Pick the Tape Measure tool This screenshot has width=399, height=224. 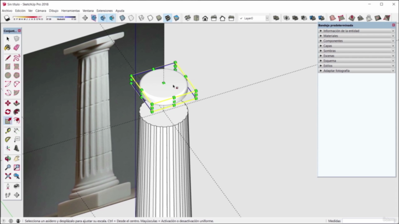(x=8, y=131)
